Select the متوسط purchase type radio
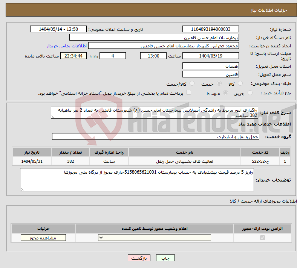The image size is (297, 268). pos(225,93)
